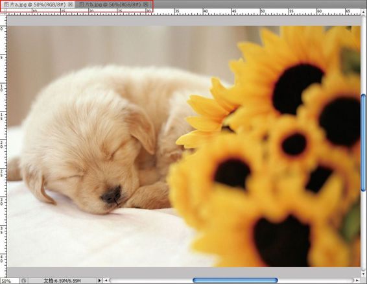The width and height of the screenshot is (367, 284).
Task: Open the status bar info arrow menu
Action: tap(100, 280)
